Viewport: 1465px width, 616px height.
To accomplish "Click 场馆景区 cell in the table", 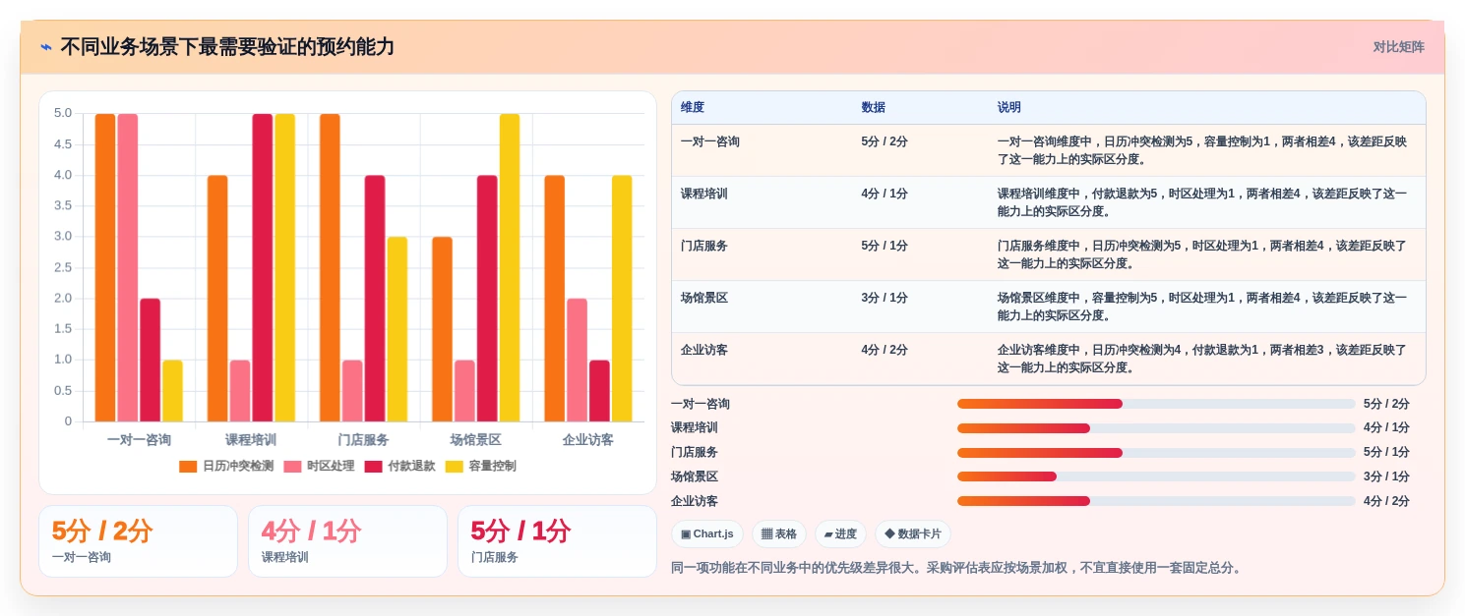I will (x=704, y=298).
